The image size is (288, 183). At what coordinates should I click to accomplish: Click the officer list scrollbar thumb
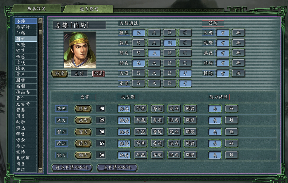[x=40, y=32]
